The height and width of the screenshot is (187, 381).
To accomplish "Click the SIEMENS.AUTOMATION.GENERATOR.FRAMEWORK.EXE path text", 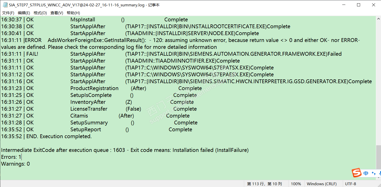I will pos(226,54).
